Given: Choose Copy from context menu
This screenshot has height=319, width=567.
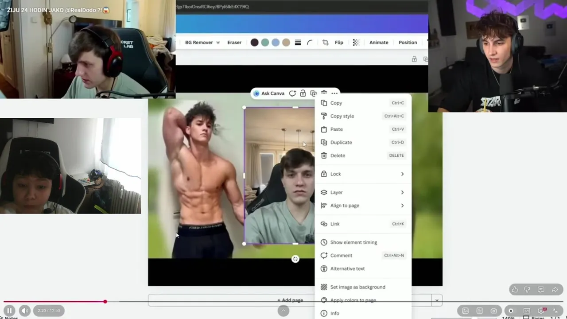Looking at the screenshot, I should (363, 103).
